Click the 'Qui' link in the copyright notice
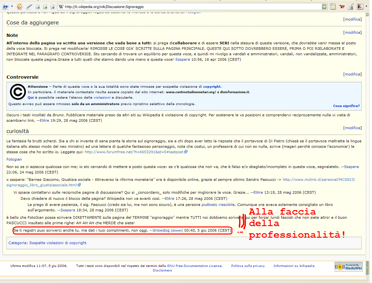This screenshot has height=283, width=372. click(x=30, y=98)
